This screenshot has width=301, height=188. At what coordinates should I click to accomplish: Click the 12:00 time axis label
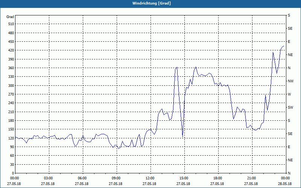(150, 178)
